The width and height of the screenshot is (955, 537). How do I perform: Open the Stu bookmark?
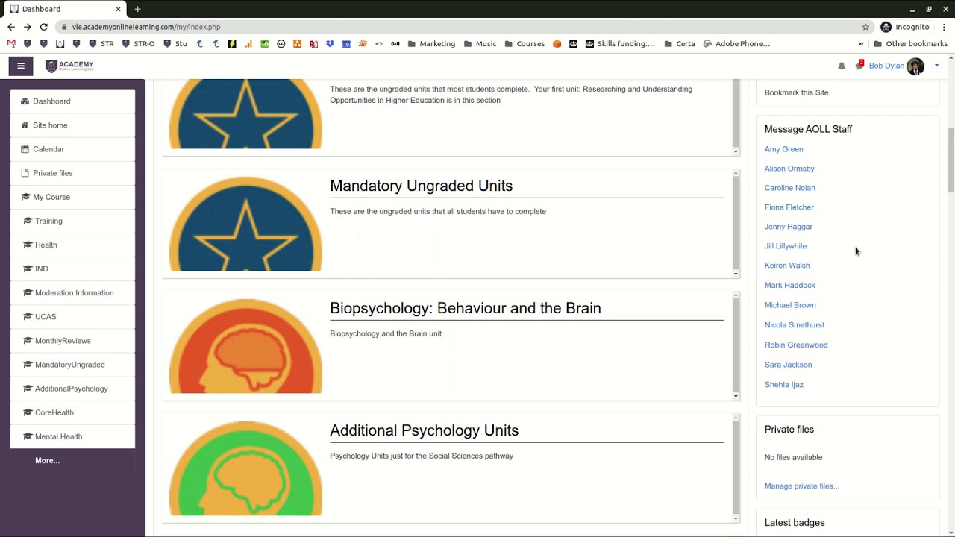click(x=175, y=44)
